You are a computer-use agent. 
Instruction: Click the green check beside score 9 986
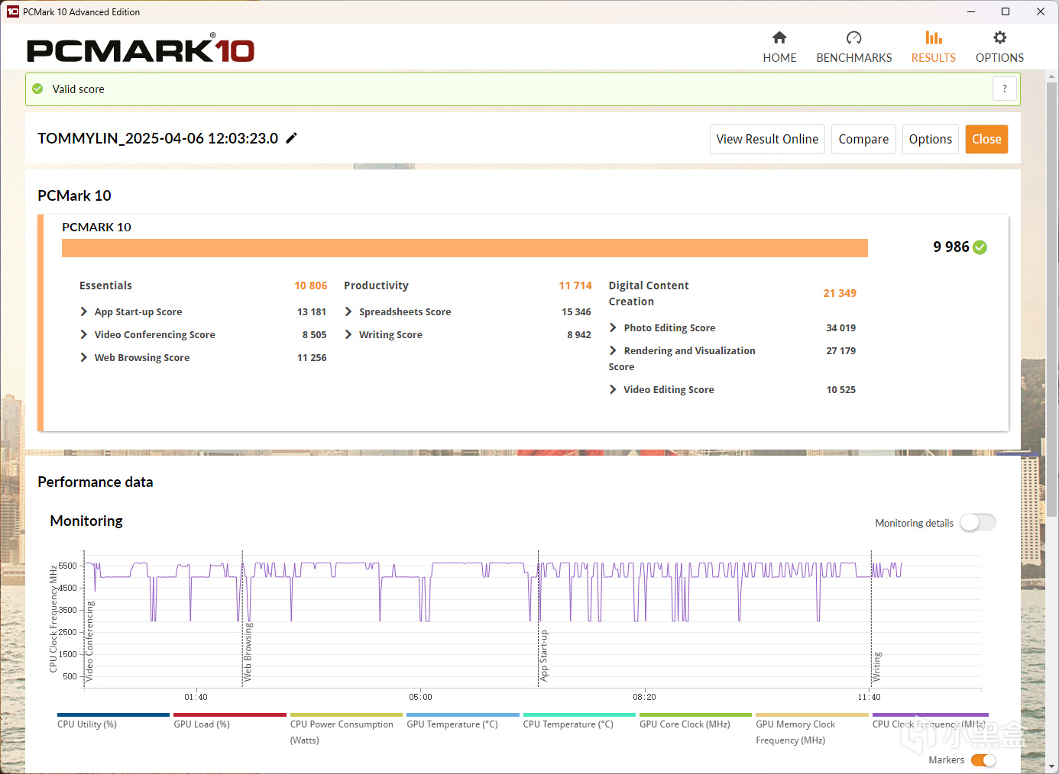tap(980, 247)
